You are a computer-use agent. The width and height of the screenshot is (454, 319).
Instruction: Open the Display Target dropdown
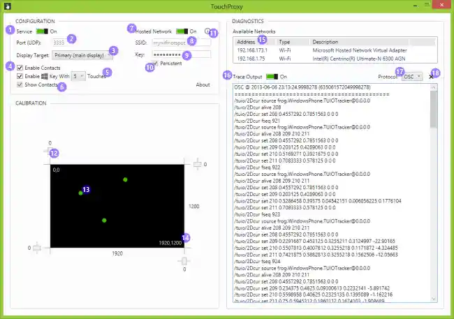(x=82, y=54)
